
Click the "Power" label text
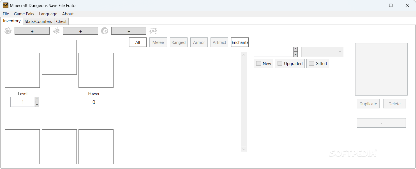(x=94, y=94)
